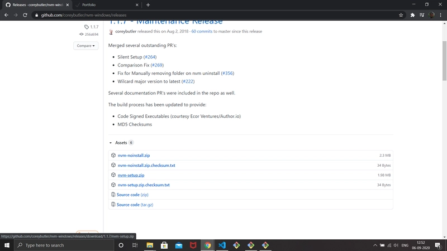Screen dimensions: 447x251
Task: Download Source code (tar.gz)
Action: click(x=135, y=205)
